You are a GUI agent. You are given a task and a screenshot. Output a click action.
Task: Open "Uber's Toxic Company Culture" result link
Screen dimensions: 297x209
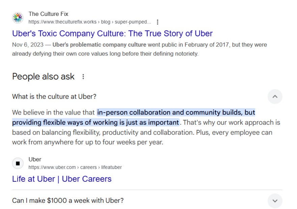click(112, 34)
